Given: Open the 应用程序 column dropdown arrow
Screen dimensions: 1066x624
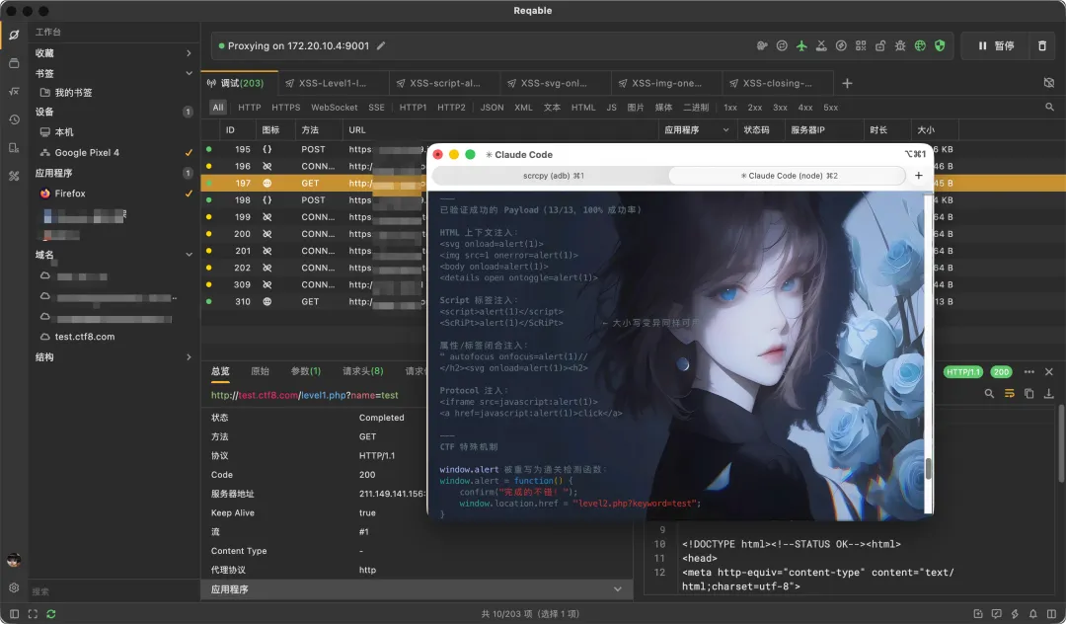Looking at the screenshot, I should [726, 129].
